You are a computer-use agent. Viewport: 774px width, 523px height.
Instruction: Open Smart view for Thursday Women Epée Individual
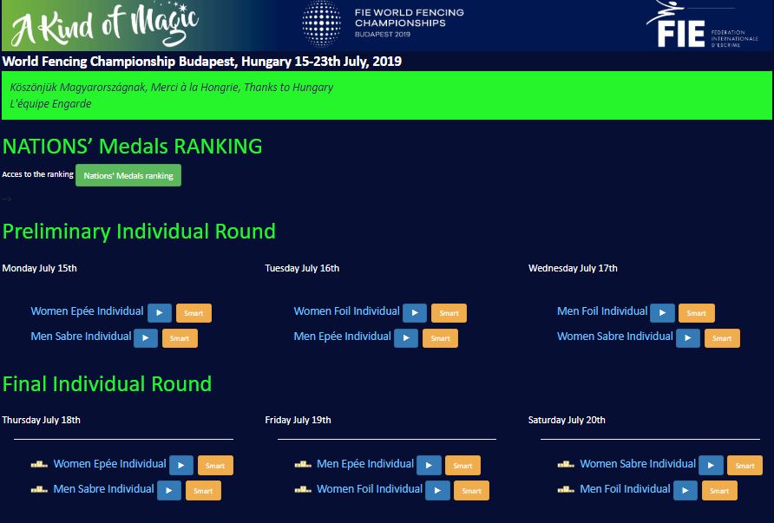(215, 465)
